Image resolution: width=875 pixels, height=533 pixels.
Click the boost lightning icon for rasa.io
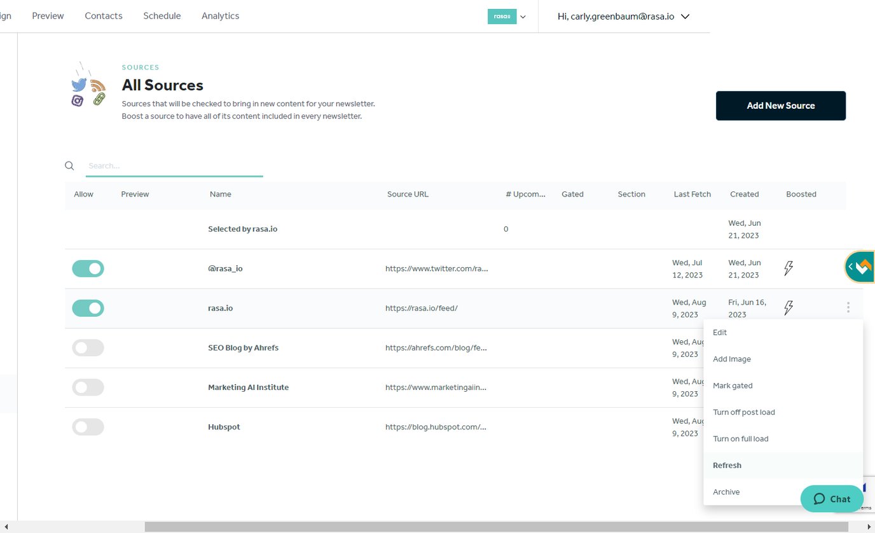pos(789,308)
